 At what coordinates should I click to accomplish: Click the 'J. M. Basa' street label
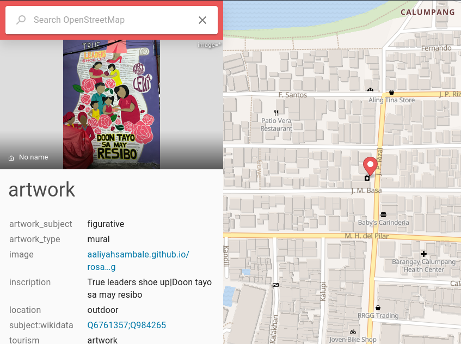tap(366, 191)
